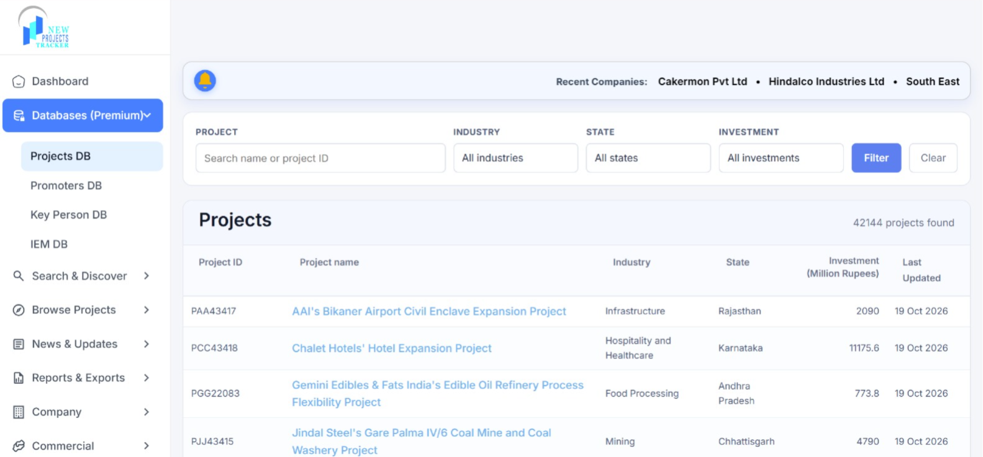
Task: Expand the Commercial menu arrow
Action: click(147, 446)
